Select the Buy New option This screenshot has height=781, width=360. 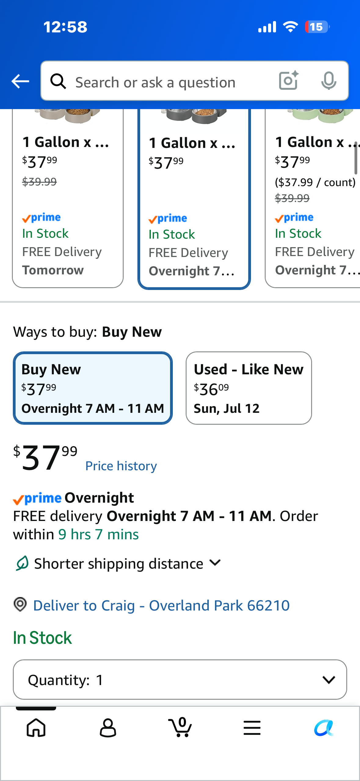(93, 388)
